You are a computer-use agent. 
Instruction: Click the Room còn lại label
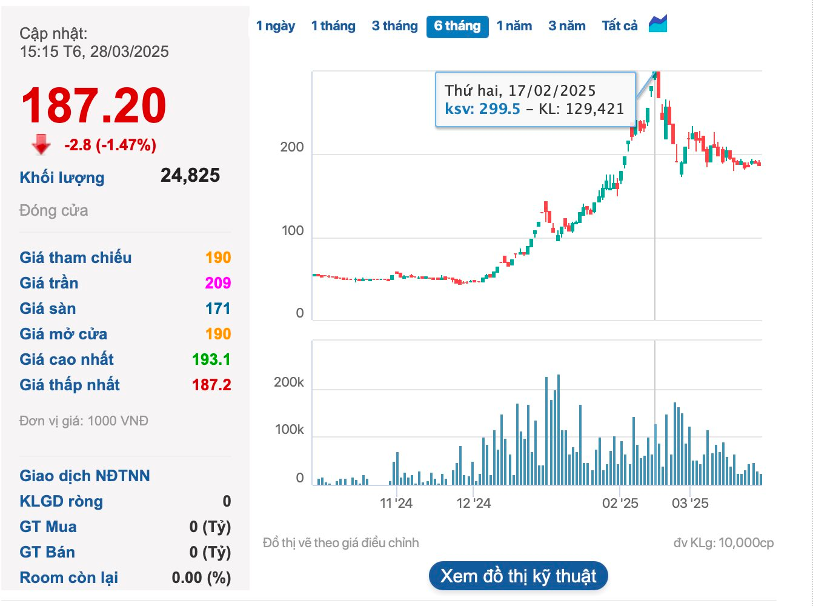tap(68, 578)
